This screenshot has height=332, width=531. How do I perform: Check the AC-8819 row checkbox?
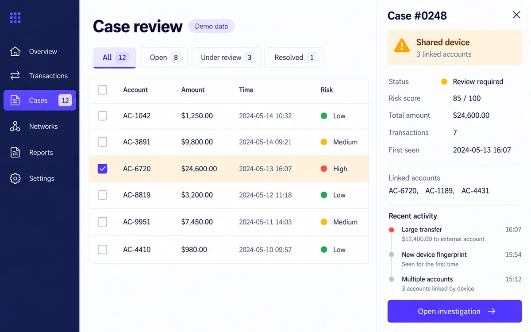pos(102,195)
